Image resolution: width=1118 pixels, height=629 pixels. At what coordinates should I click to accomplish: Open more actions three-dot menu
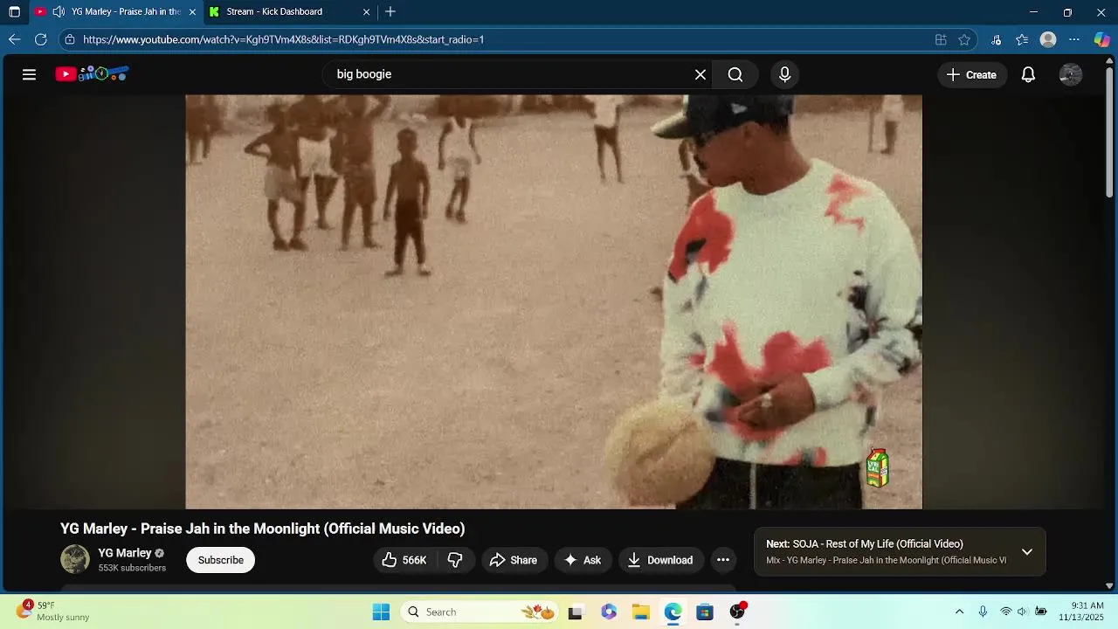pos(723,560)
